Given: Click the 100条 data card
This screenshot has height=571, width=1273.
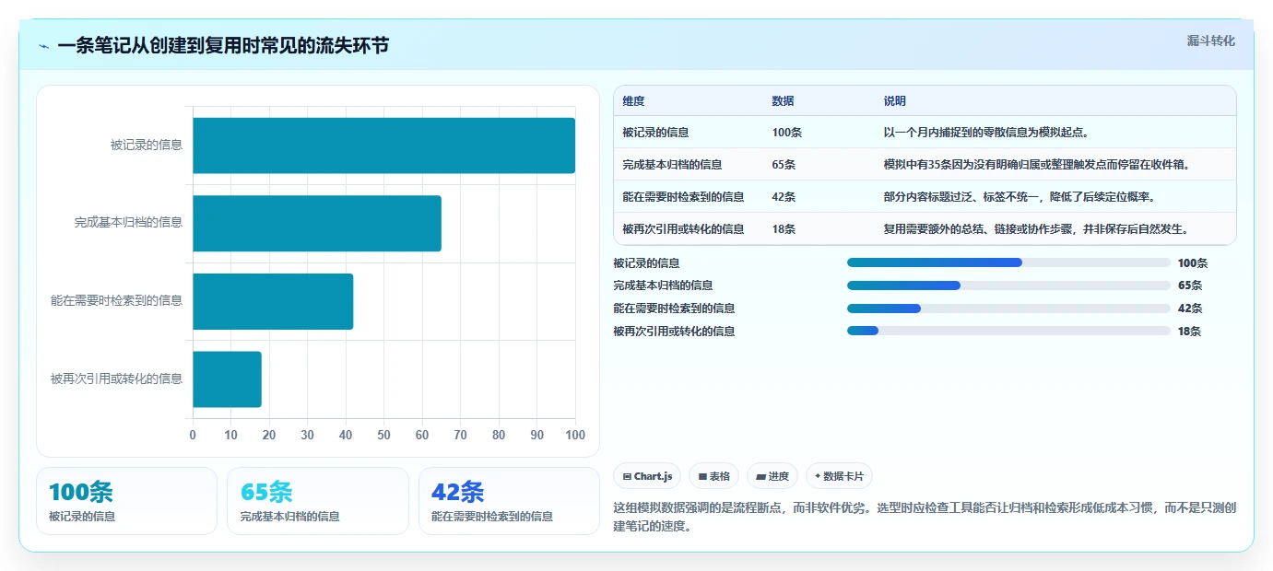Looking at the screenshot, I should pyautogui.click(x=126, y=501).
